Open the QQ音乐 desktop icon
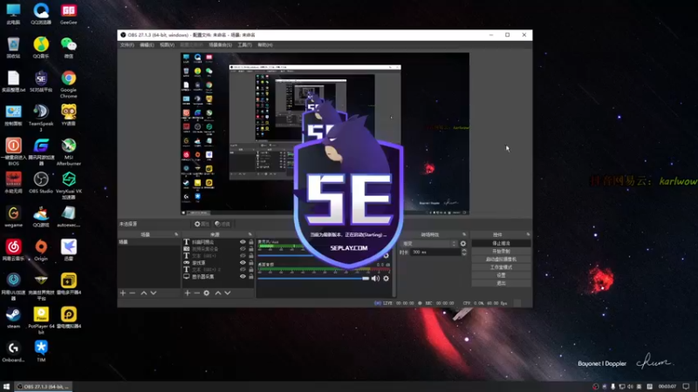 (x=41, y=48)
